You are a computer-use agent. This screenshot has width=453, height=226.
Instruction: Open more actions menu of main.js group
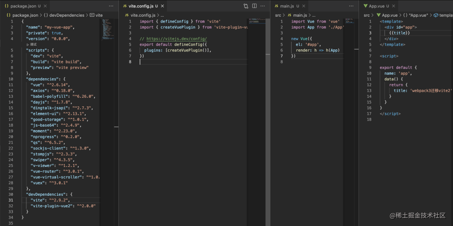(352, 6)
